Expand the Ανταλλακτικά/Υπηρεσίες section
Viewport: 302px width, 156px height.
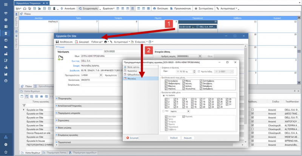click(57, 106)
